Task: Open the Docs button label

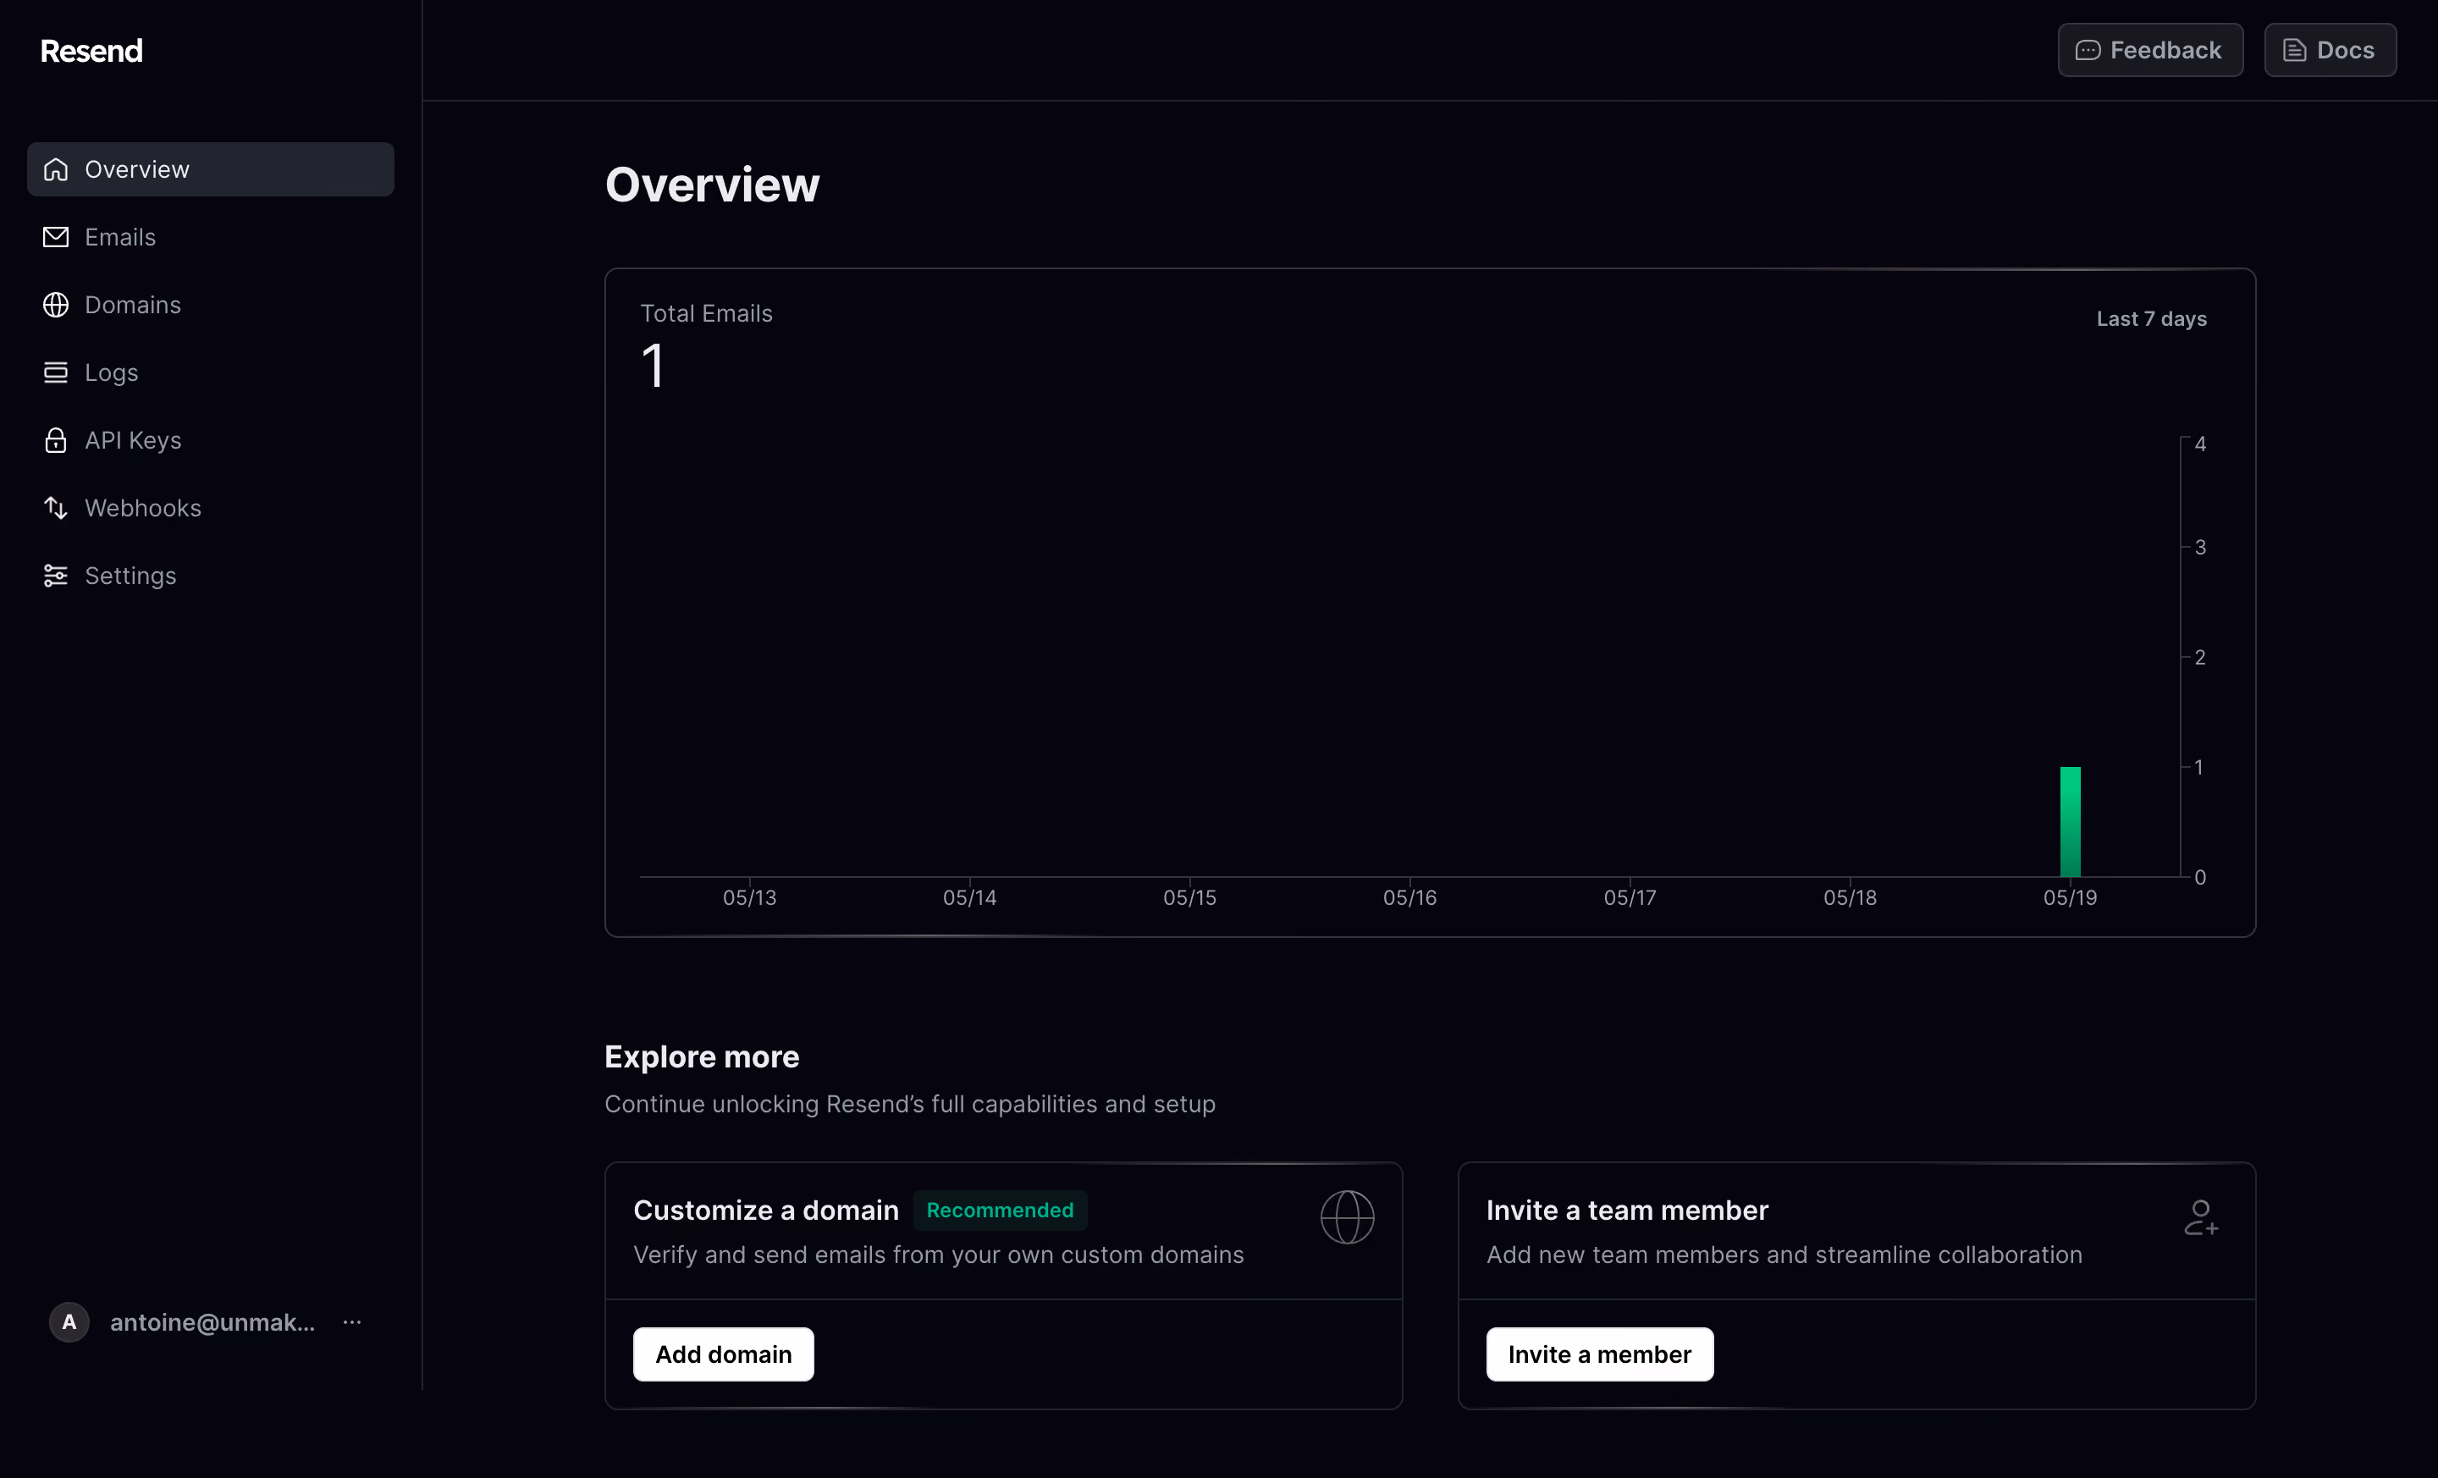Action: [2345, 51]
